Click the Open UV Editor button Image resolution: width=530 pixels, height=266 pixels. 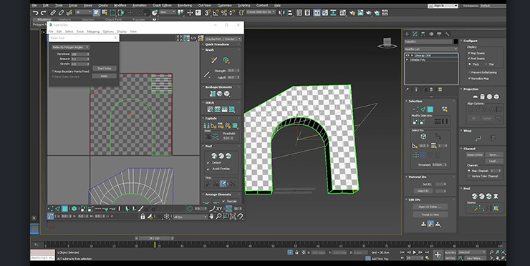430,207
